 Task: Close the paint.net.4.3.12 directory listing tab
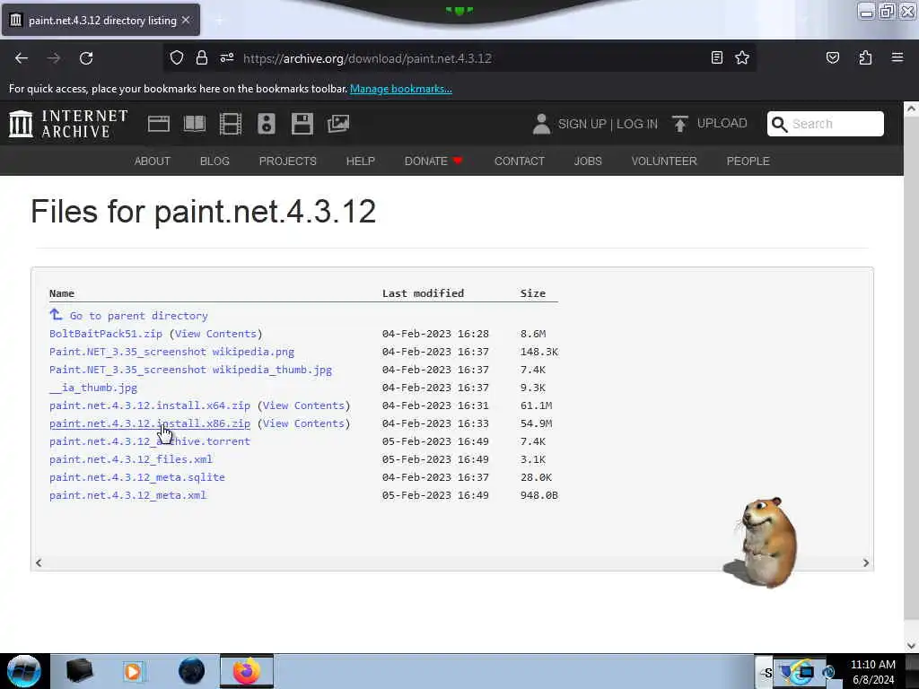[x=186, y=20]
